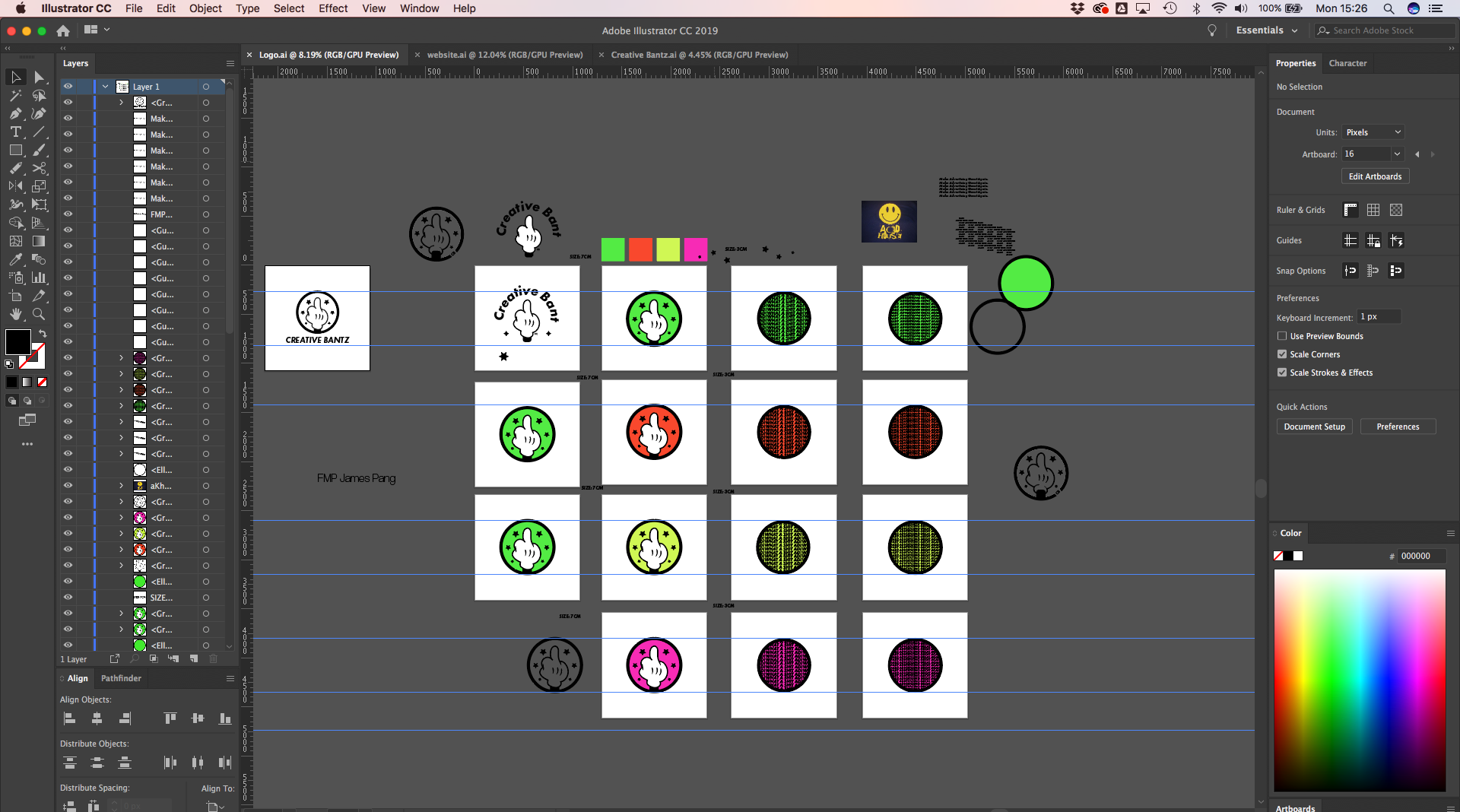Open the Effect menu
The width and height of the screenshot is (1460, 812).
(333, 8)
